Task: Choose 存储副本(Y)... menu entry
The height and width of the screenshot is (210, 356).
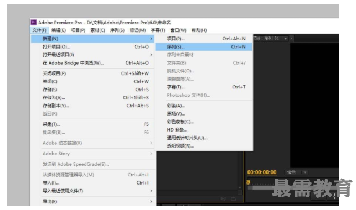Action: click(x=92, y=106)
